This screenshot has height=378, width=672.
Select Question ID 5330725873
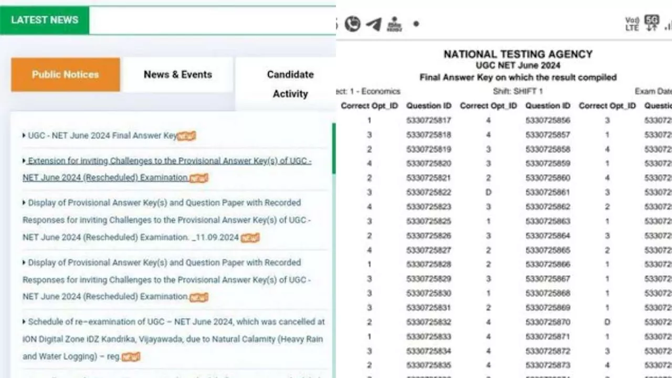pos(548,365)
